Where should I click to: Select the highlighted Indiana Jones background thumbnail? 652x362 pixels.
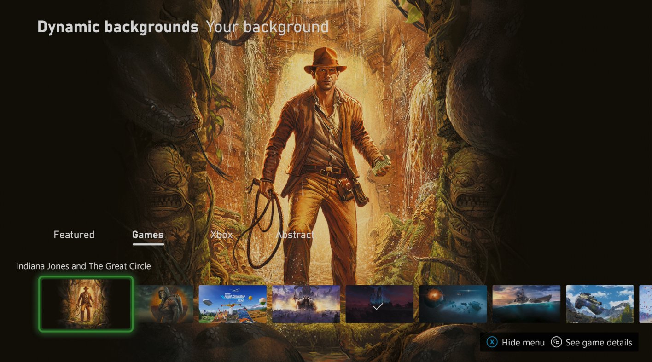pyautogui.click(x=86, y=304)
